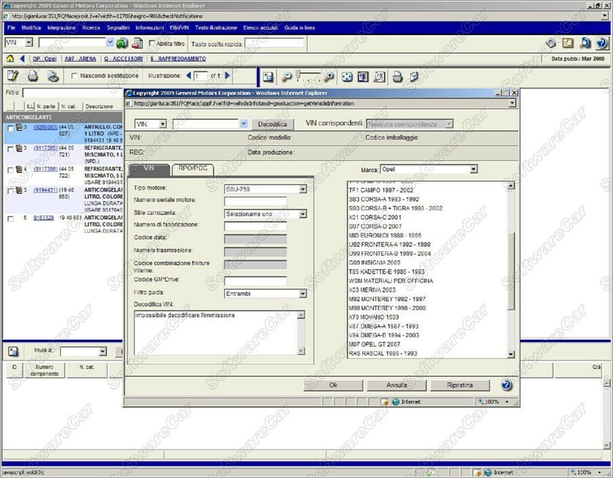Viewport: 613px width, 478px height.
Task: Click the zoom-in magnifier icon
Action: (x=330, y=77)
